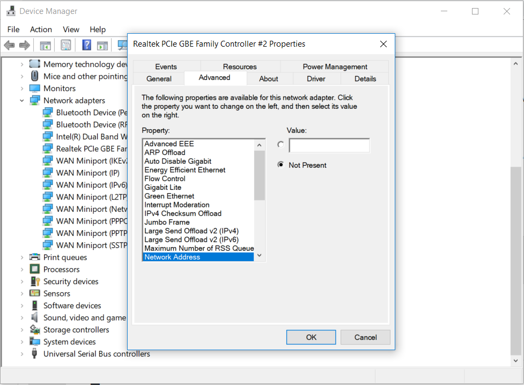Click the Universal Serial Bus controllers icon
Image resolution: width=524 pixels, height=385 pixels.
pos(34,353)
